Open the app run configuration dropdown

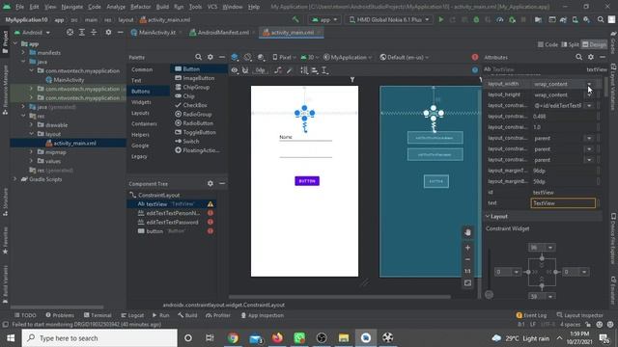(x=324, y=19)
